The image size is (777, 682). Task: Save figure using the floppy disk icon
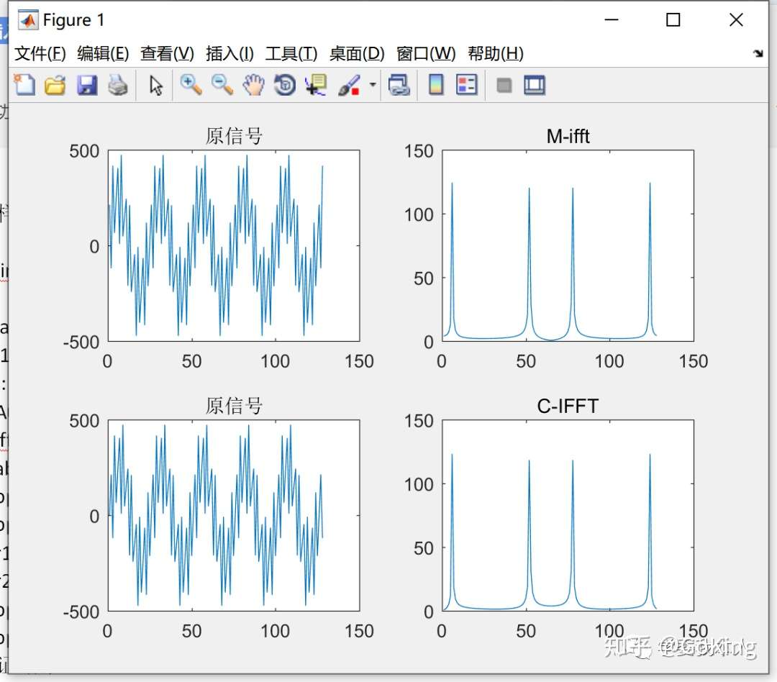87,85
